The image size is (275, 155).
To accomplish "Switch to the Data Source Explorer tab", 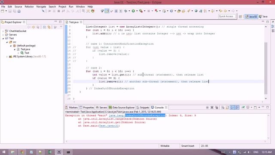I will coord(122,107).
